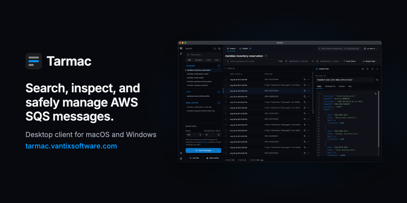The image size is (407, 203).
Task: Open the Queue Tools dropdown
Action: (370, 61)
